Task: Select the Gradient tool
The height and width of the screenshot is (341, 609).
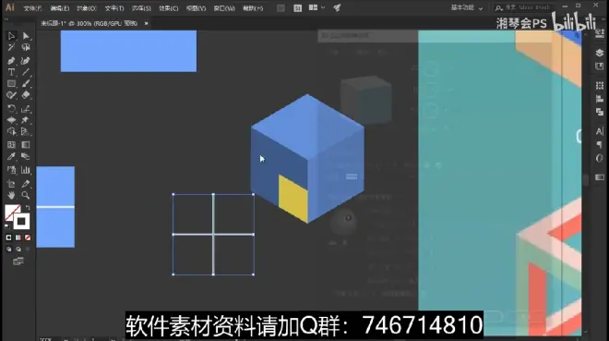Action: 26,145
